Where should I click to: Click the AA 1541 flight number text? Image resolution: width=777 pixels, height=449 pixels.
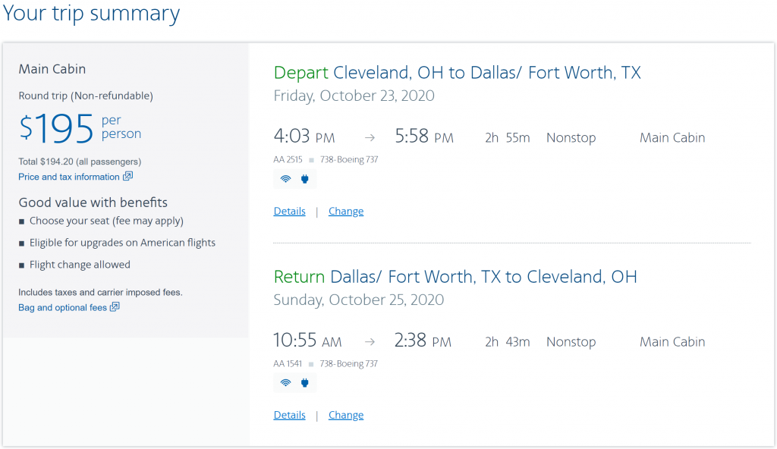288,364
